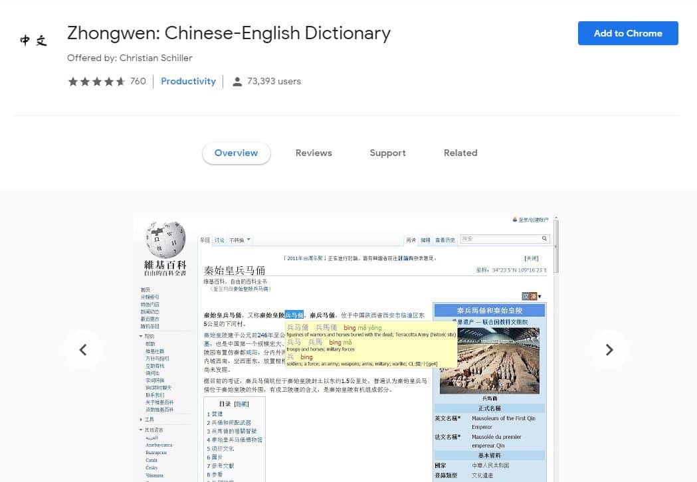Click the extension title Zhongwen: Chinese-English Dictionary
This screenshot has height=482, width=697.
point(229,33)
